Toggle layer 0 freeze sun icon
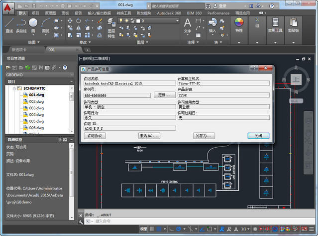 click(x=127, y=21)
